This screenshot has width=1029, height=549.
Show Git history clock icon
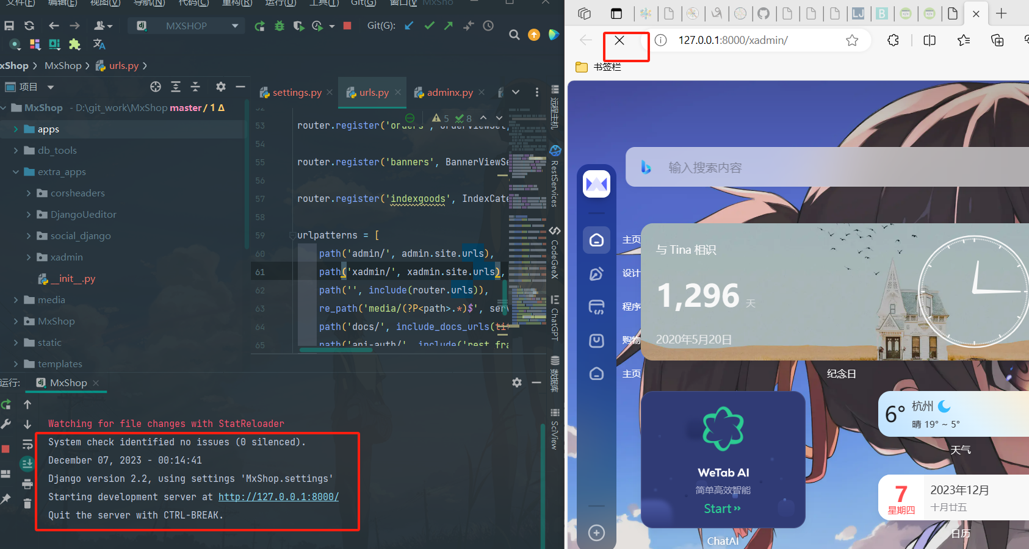click(x=488, y=26)
